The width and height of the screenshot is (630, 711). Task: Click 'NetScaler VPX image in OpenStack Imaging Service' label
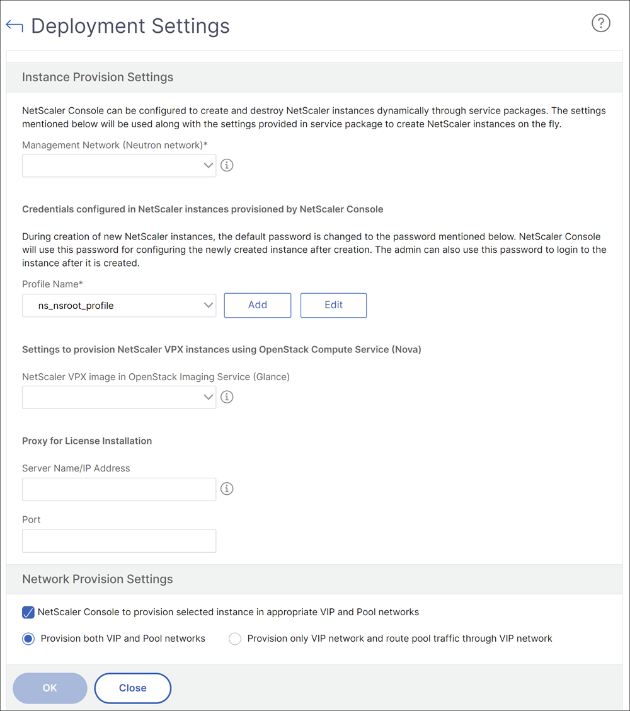pos(156,377)
